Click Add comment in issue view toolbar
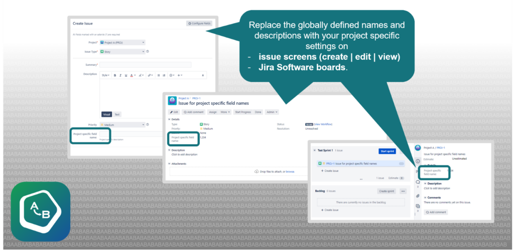Screen dimensions: 514x251 [193, 112]
